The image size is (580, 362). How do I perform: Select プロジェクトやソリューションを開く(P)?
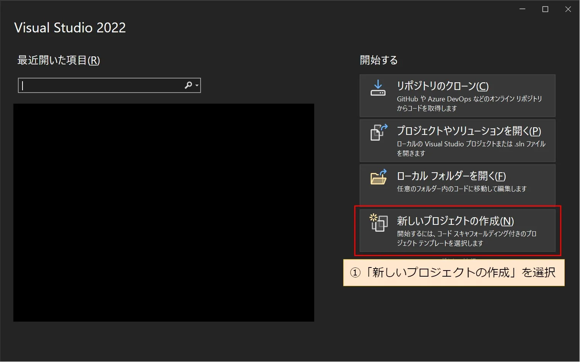click(x=457, y=141)
